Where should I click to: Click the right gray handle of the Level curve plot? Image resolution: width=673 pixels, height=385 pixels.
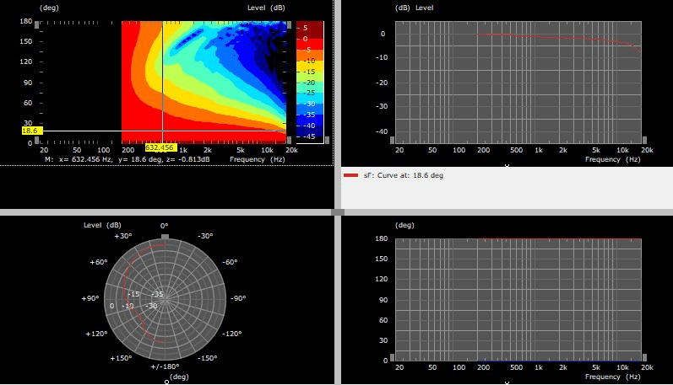tap(644, 140)
